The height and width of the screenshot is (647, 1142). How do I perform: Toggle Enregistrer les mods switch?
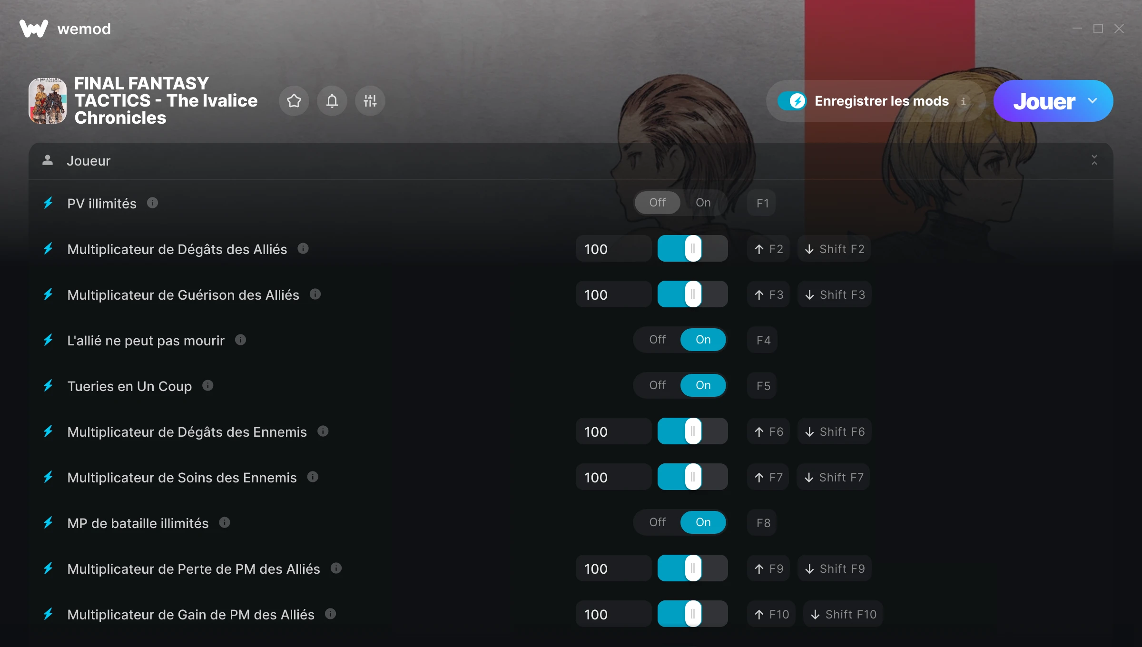click(x=792, y=101)
